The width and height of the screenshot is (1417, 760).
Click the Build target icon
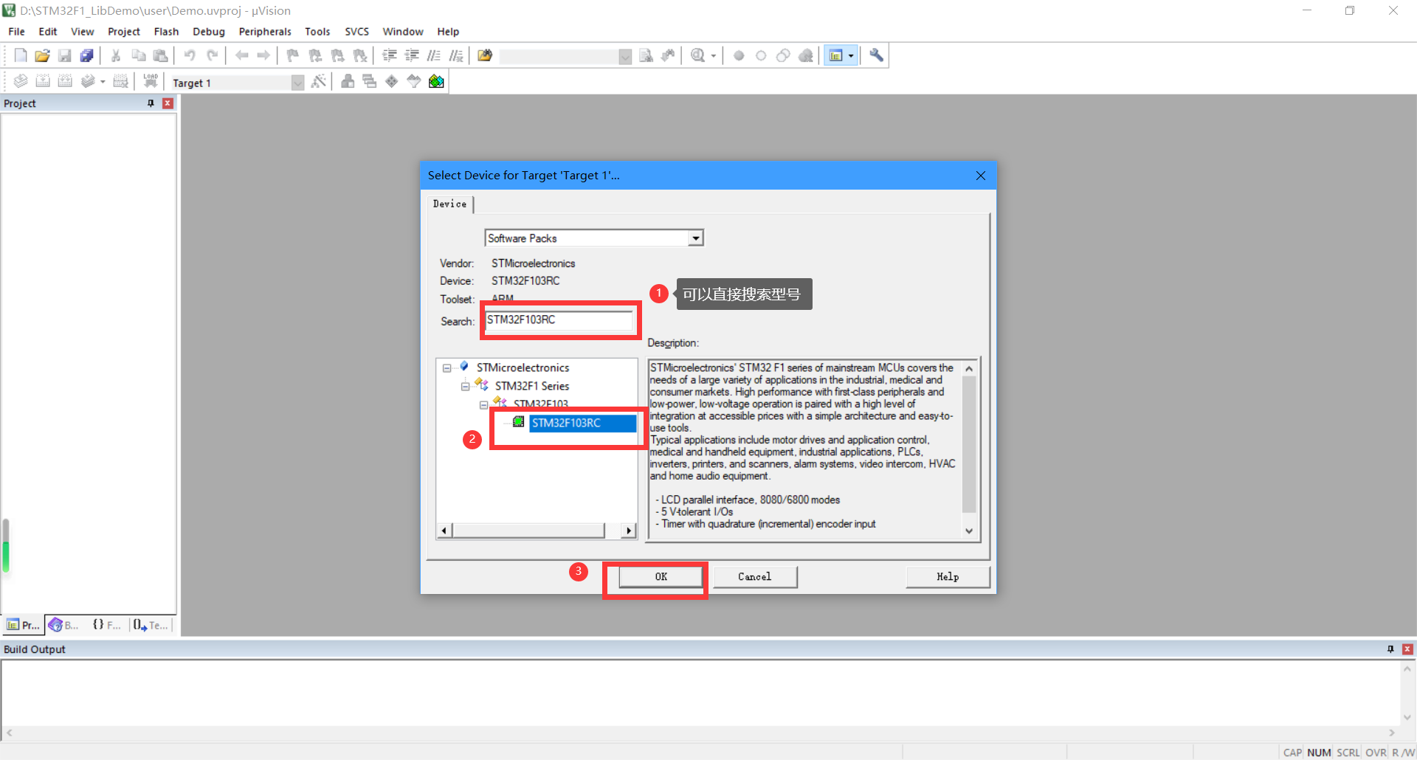tap(43, 81)
